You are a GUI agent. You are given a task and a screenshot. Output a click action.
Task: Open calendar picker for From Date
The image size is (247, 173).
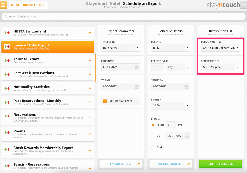point(137,67)
